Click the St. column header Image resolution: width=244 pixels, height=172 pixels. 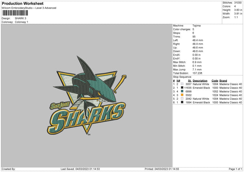pyautogui.click(x=190, y=80)
